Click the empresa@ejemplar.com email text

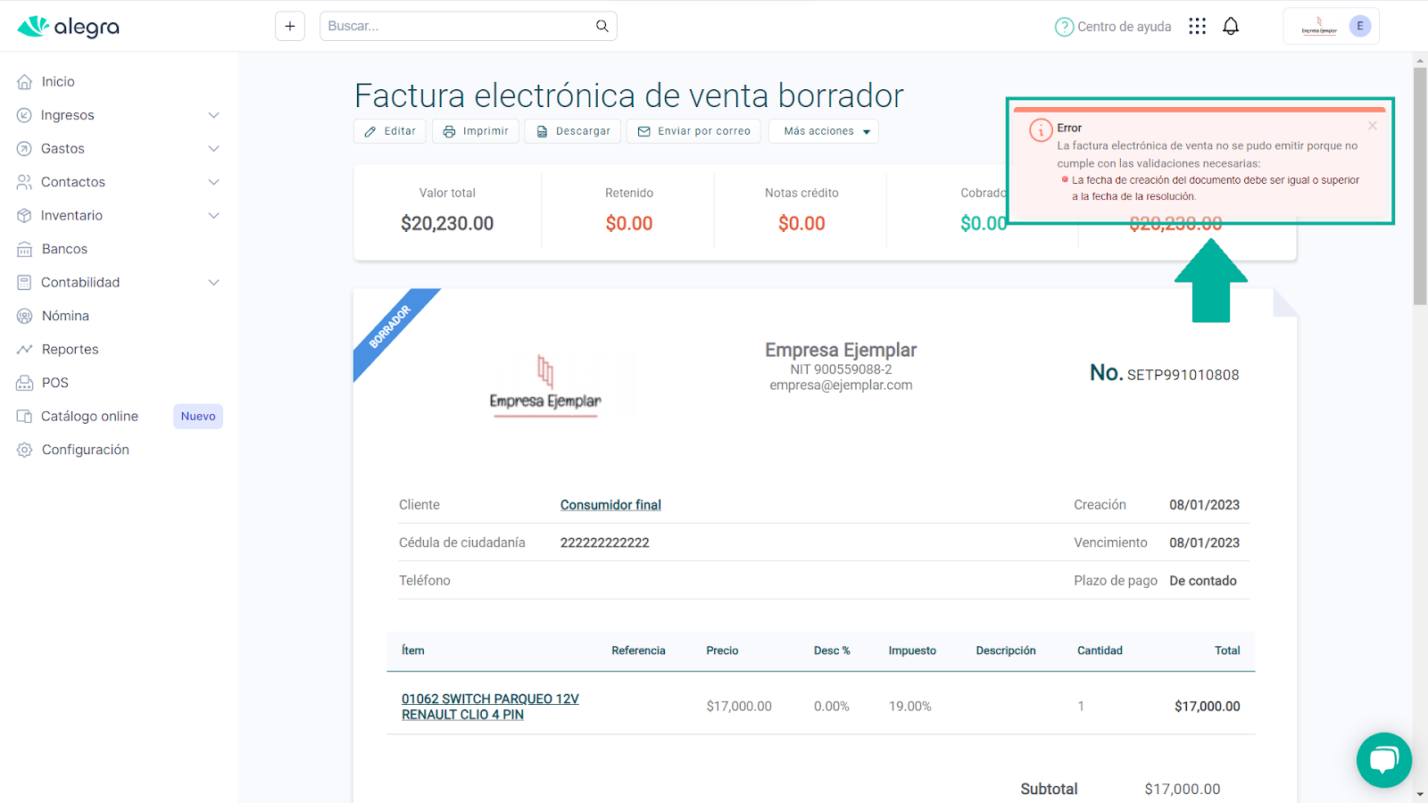click(841, 385)
